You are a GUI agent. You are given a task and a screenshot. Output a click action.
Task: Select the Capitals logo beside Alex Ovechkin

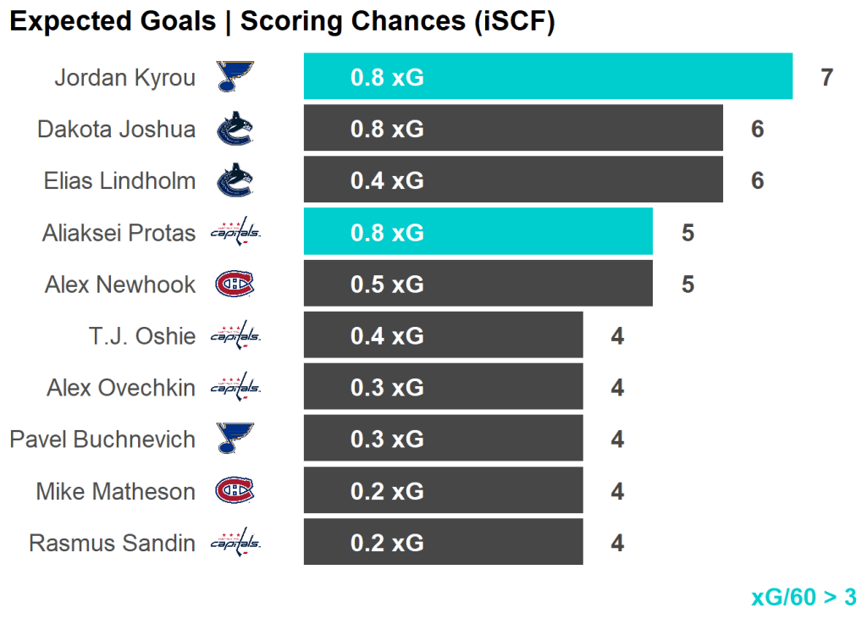[235, 388]
